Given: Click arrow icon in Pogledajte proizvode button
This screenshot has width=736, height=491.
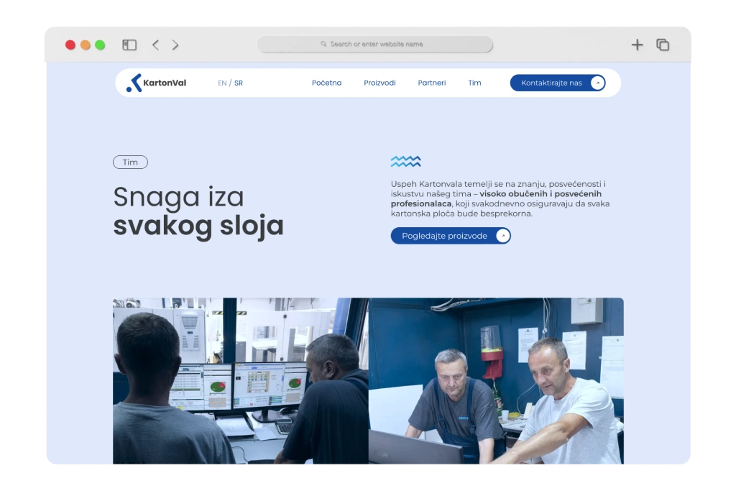Looking at the screenshot, I should (502, 236).
